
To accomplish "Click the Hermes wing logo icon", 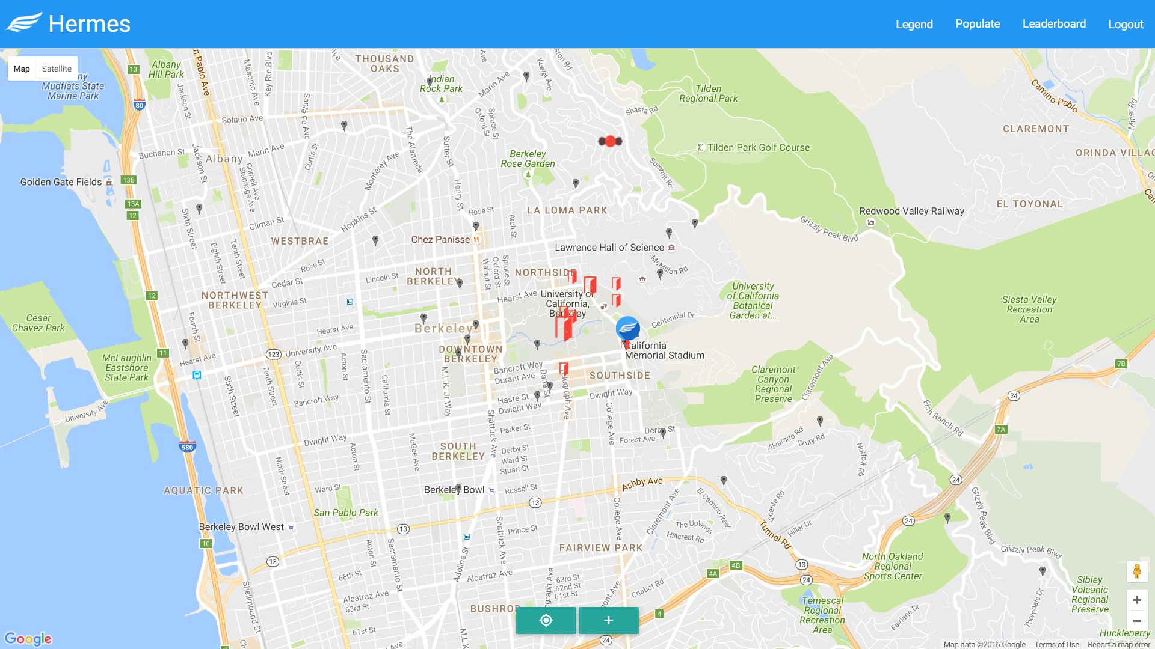I will coord(23,23).
